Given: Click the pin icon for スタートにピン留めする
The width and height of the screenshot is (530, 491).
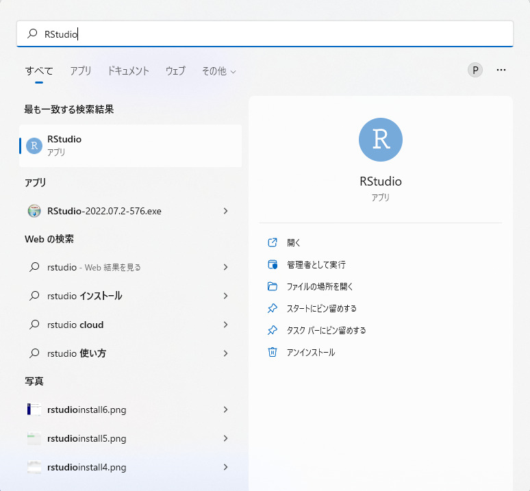Looking at the screenshot, I should [273, 308].
